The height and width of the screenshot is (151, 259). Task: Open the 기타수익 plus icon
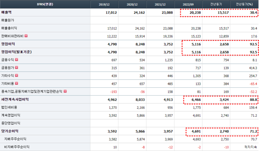16,76
